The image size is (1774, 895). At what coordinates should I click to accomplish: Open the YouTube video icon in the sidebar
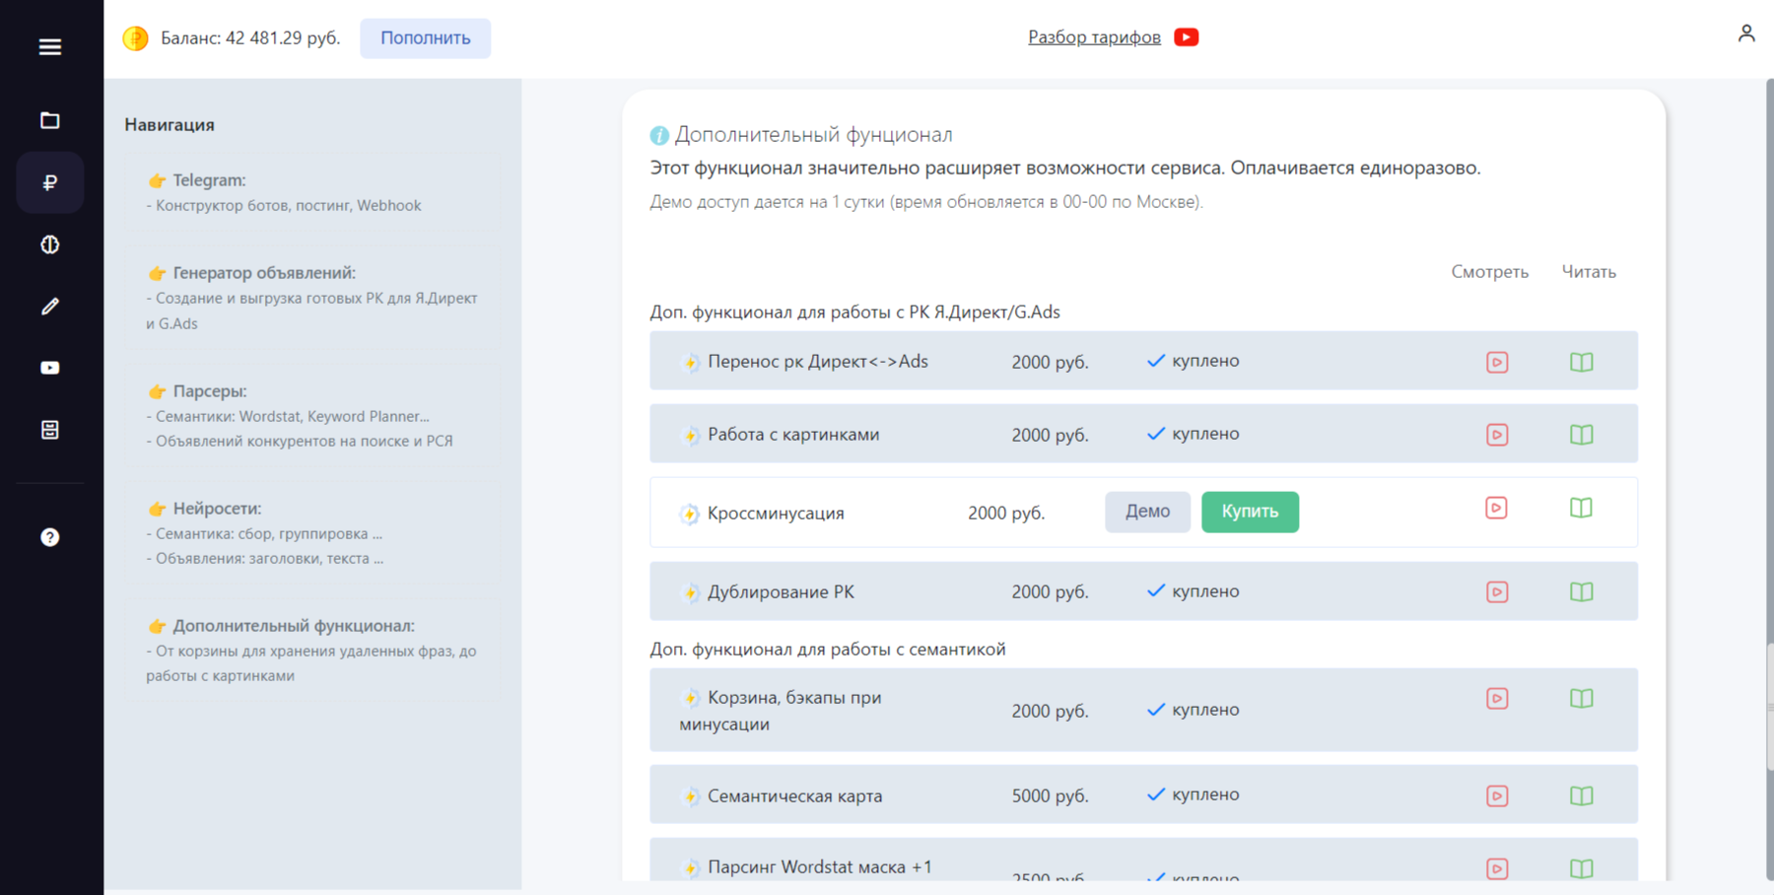coord(50,368)
